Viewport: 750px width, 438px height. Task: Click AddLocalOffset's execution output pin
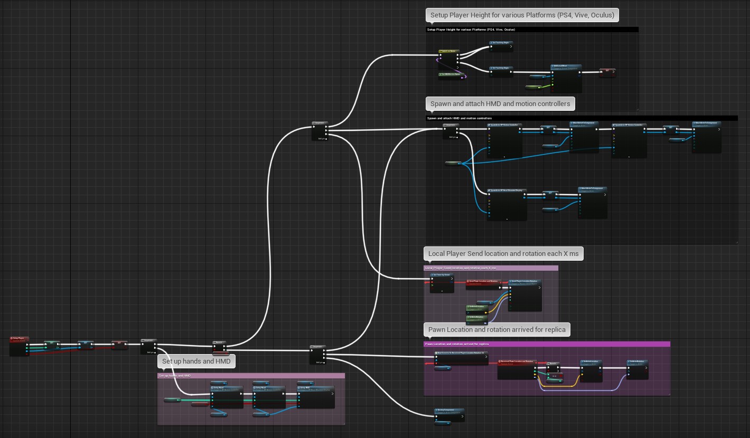[579, 73]
